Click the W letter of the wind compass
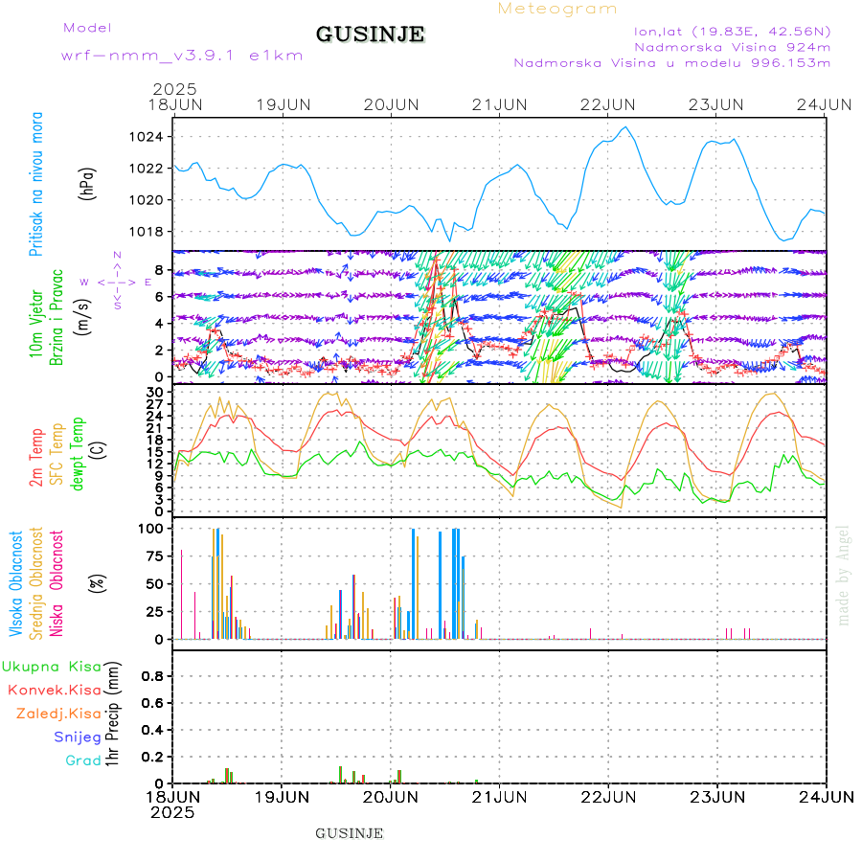The image size is (862, 862). (x=84, y=282)
